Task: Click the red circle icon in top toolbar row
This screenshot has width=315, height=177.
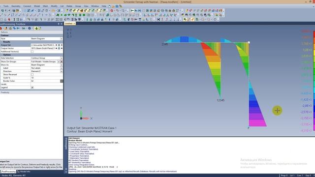Action: pos(112,11)
